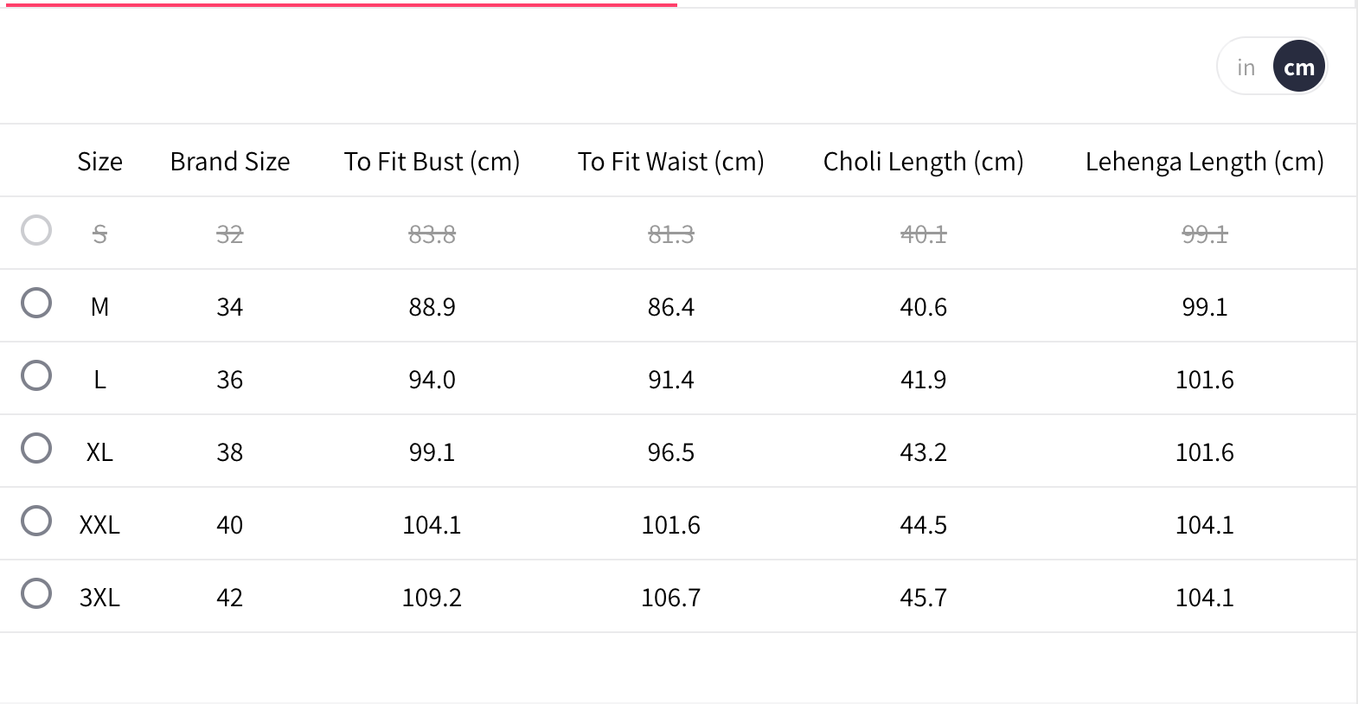Click the unavailable S size radio button
The width and height of the screenshot is (1358, 704).
[x=36, y=231]
